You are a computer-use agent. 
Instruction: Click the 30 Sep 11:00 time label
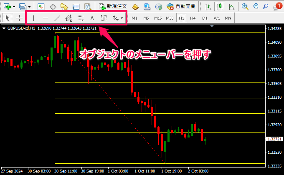[66, 171]
